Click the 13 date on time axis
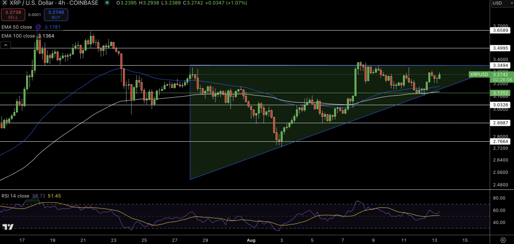 click(x=434, y=240)
